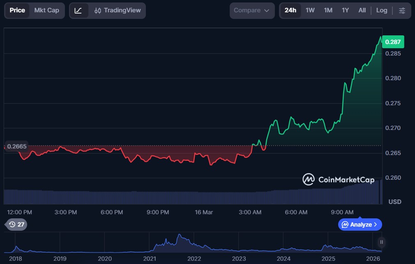Switch to the line chart view icon
Screen dimensions: 415x264
click(78, 11)
